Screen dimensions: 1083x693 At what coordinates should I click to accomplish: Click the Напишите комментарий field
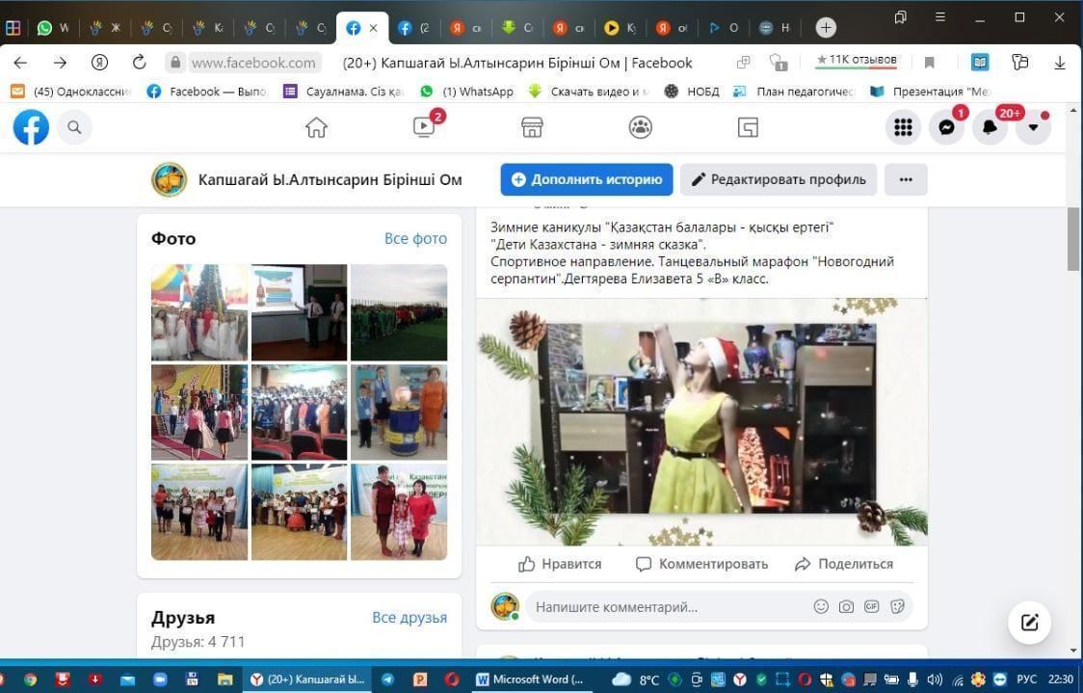pos(665,607)
